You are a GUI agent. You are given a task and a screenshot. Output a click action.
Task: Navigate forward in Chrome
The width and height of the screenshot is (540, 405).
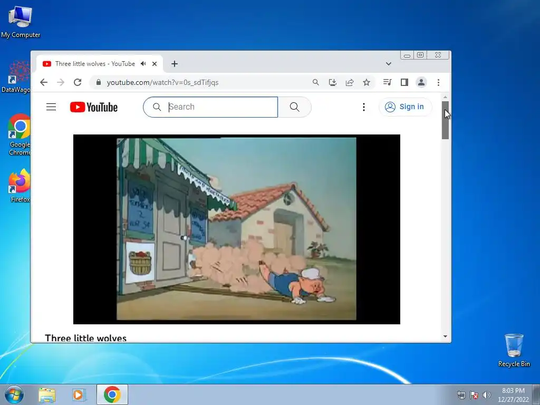(x=61, y=82)
